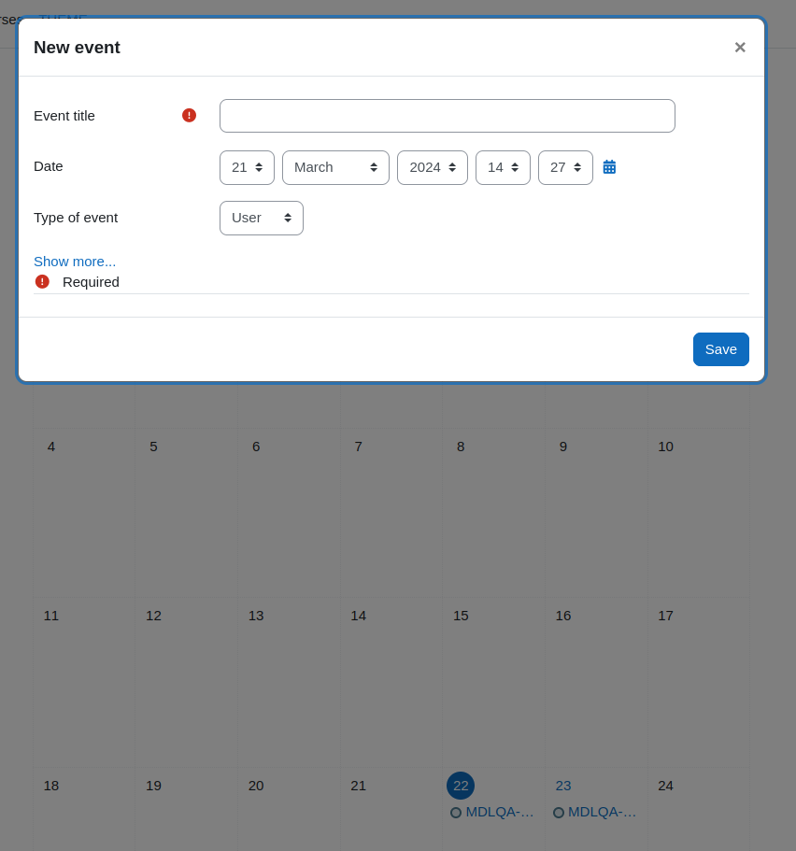Click the red icon next to Required legend
Viewport: 796px width, 851px height.
coord(42,282)
